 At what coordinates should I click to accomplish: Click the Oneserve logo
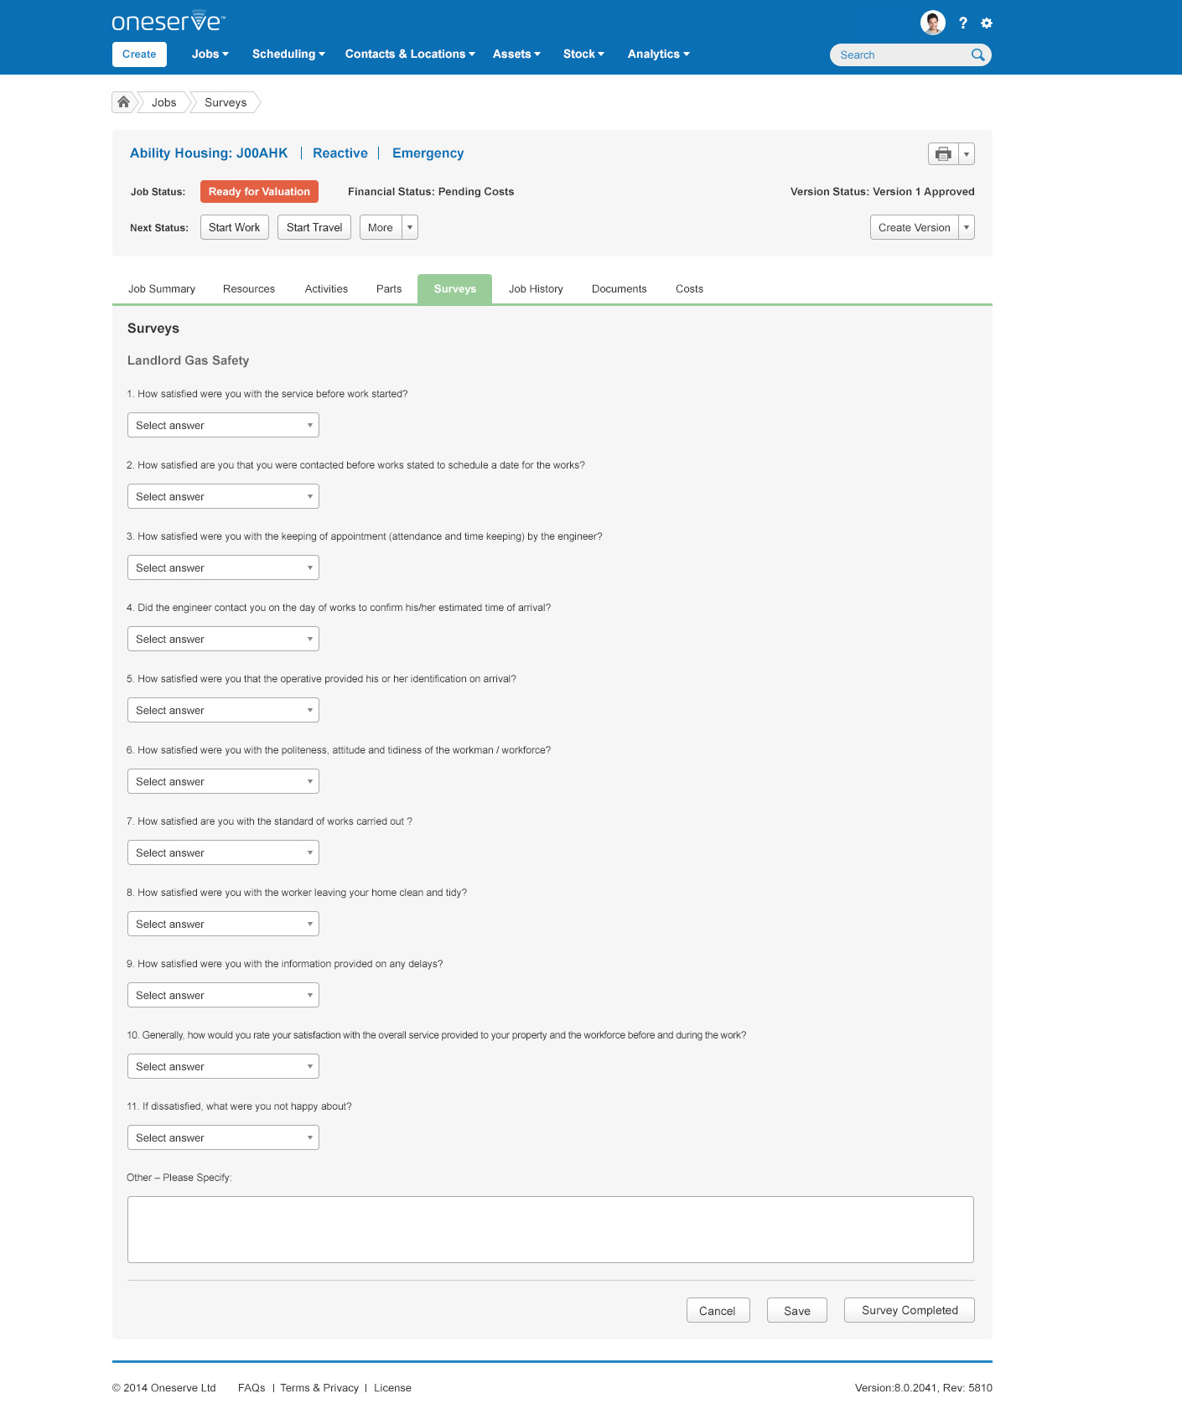point(168,21)
